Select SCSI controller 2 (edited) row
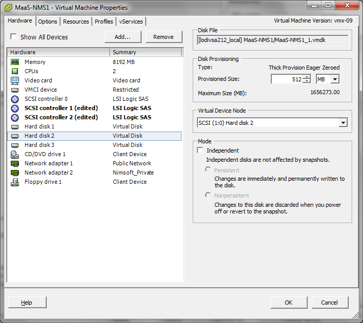This screenshot has width=363, height=323. (x=94, y=117)
